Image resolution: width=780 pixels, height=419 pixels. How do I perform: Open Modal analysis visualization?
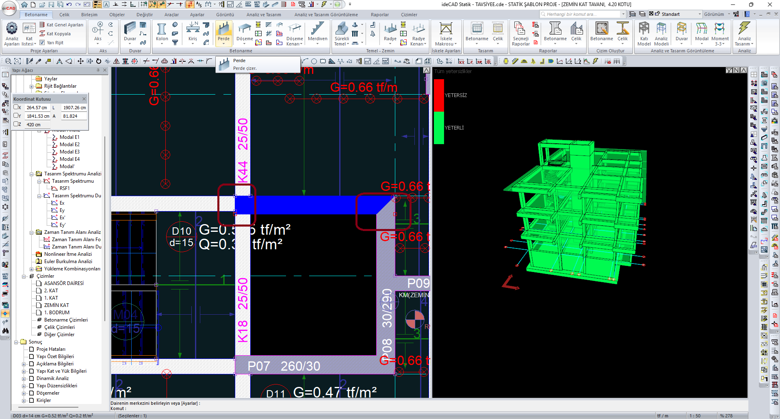702,32
